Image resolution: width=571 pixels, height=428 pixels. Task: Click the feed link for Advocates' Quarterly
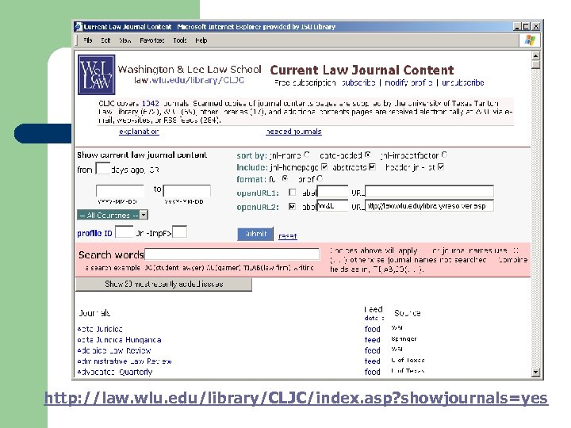[372, 372]
